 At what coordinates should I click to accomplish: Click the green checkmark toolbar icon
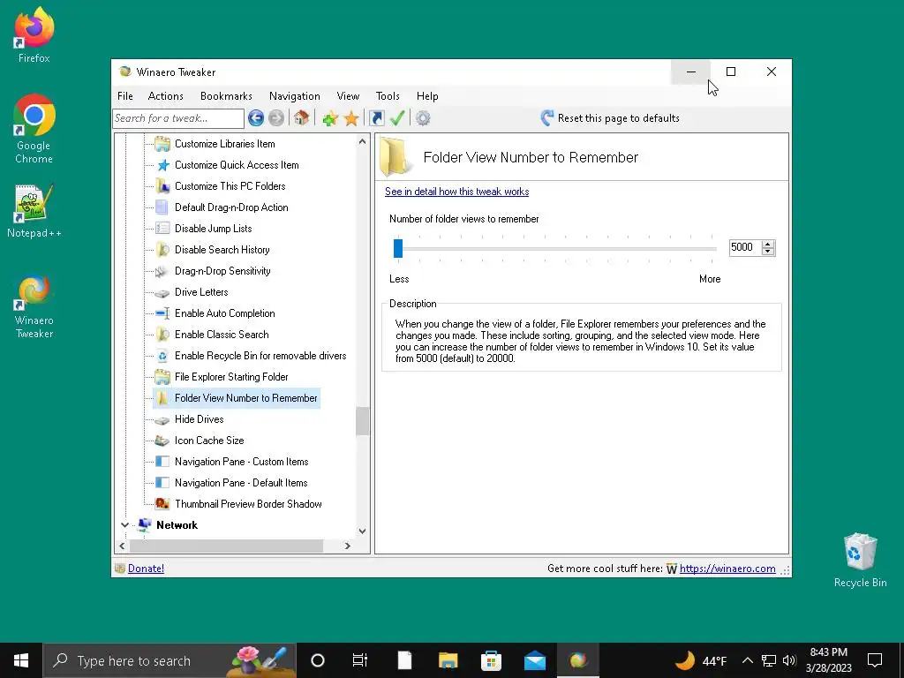(x=397, y=117)
